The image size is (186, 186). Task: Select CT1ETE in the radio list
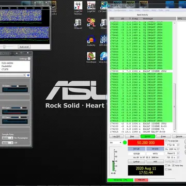coord(5,69)
